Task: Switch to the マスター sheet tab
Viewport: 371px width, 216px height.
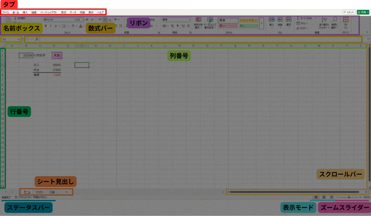Action: [x=40, y=192]
